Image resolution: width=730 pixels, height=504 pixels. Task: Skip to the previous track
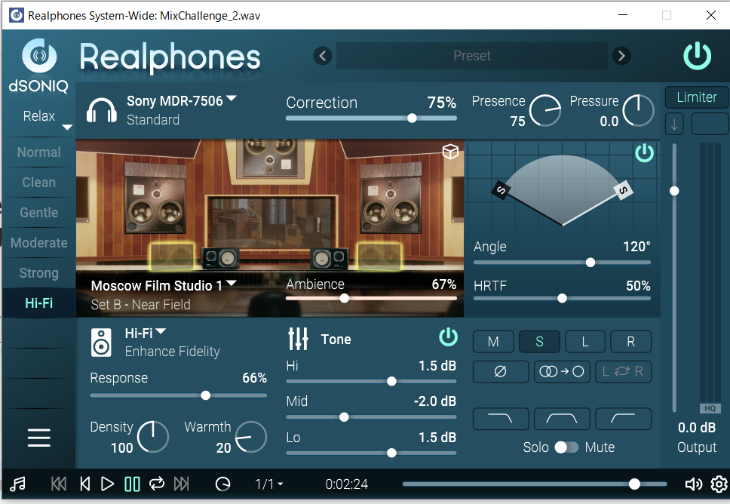(x=59, y=484)
